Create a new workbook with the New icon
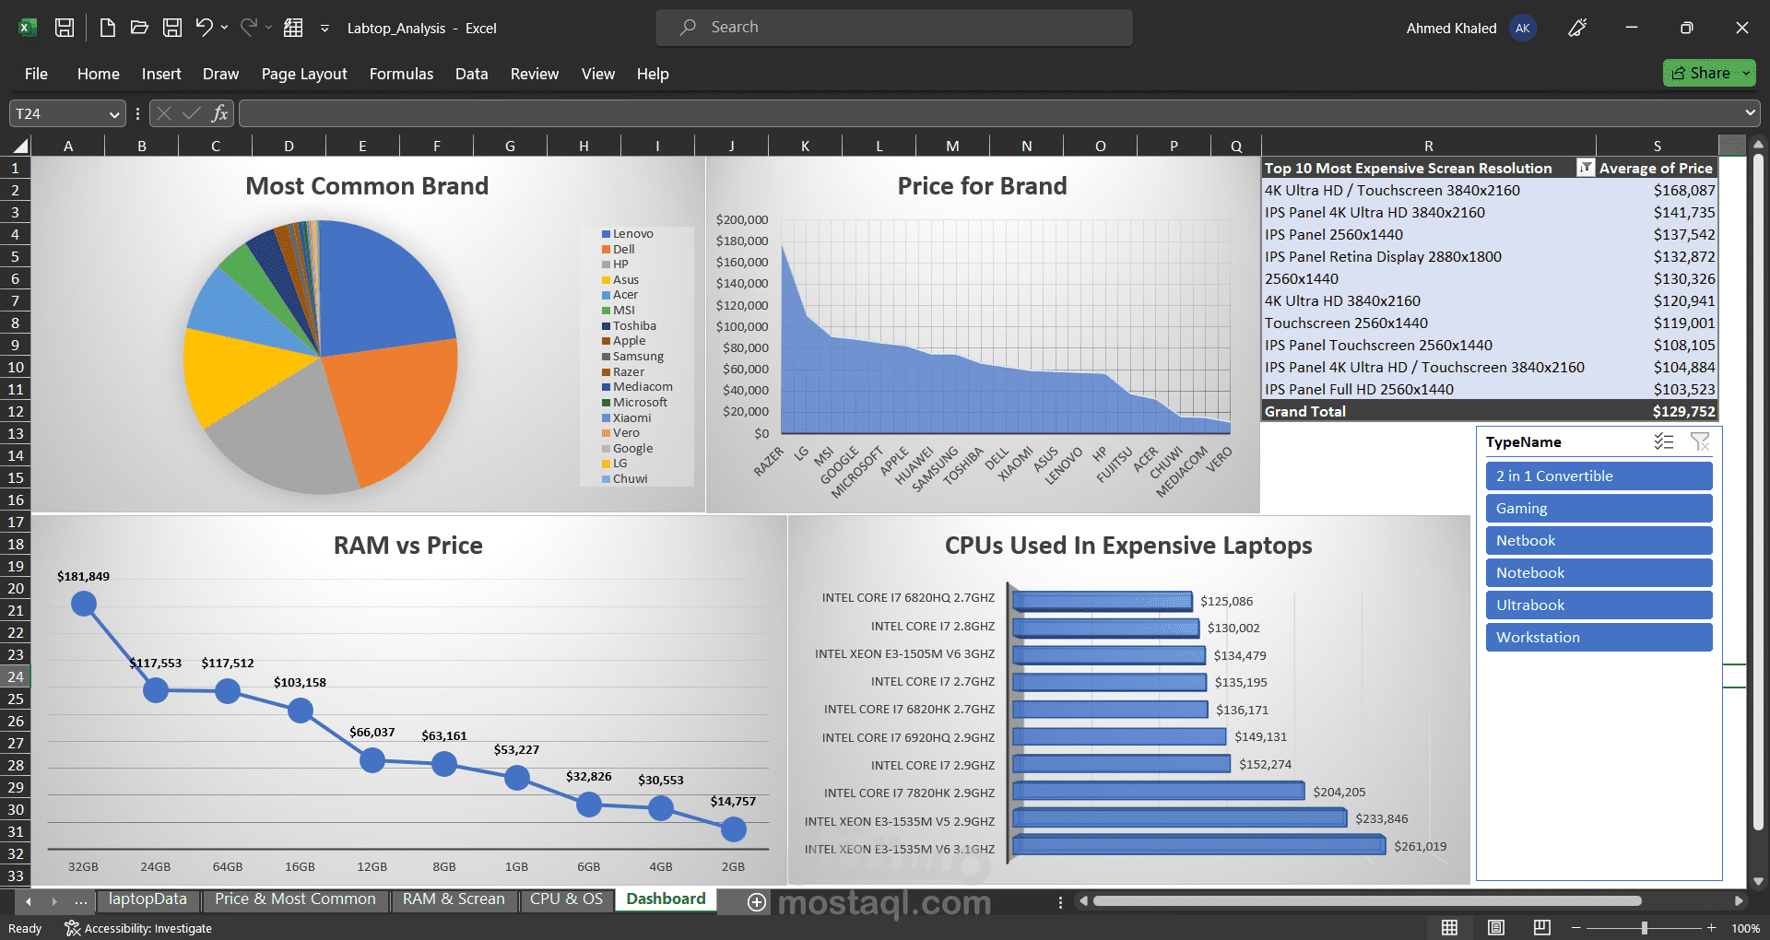Screen dimensions: 1770x940 click(x=108, y=28)
